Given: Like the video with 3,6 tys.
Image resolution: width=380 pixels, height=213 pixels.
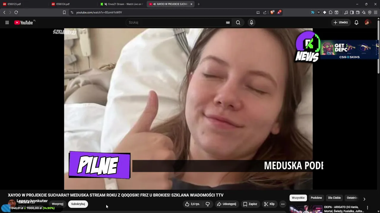Looking at the screenshot, I should (x=192, y=204).
